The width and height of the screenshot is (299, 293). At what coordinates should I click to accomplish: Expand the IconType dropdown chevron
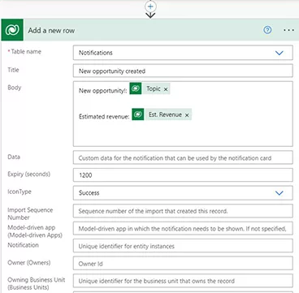click(x=279, y=193)
